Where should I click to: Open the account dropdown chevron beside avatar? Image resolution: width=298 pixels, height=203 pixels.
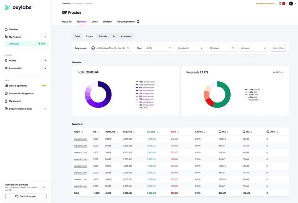pos(296,3)
